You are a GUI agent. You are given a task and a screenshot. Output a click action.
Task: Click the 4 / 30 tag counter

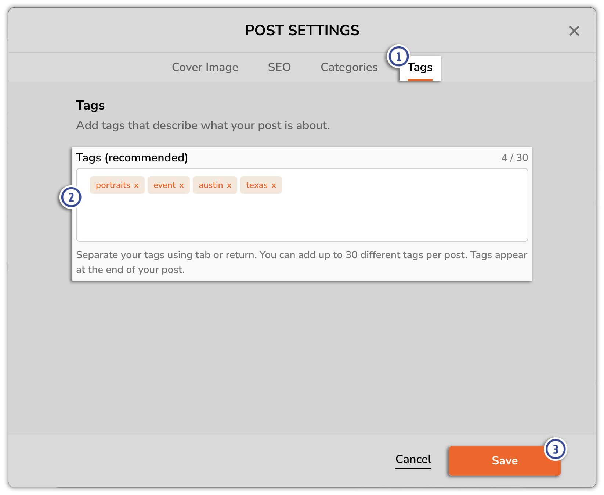tap(515, 158)
